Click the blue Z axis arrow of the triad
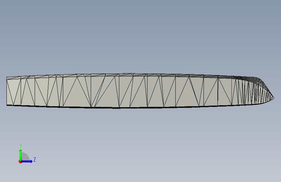 pyautogui.click(x=27, y=161)
